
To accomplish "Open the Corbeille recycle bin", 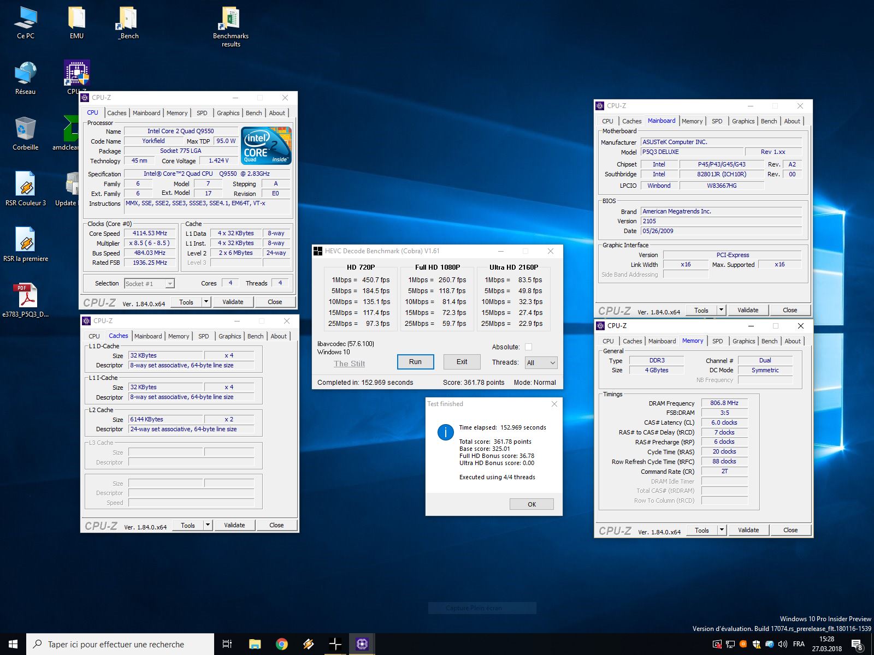I will click(x=25, y=134).
